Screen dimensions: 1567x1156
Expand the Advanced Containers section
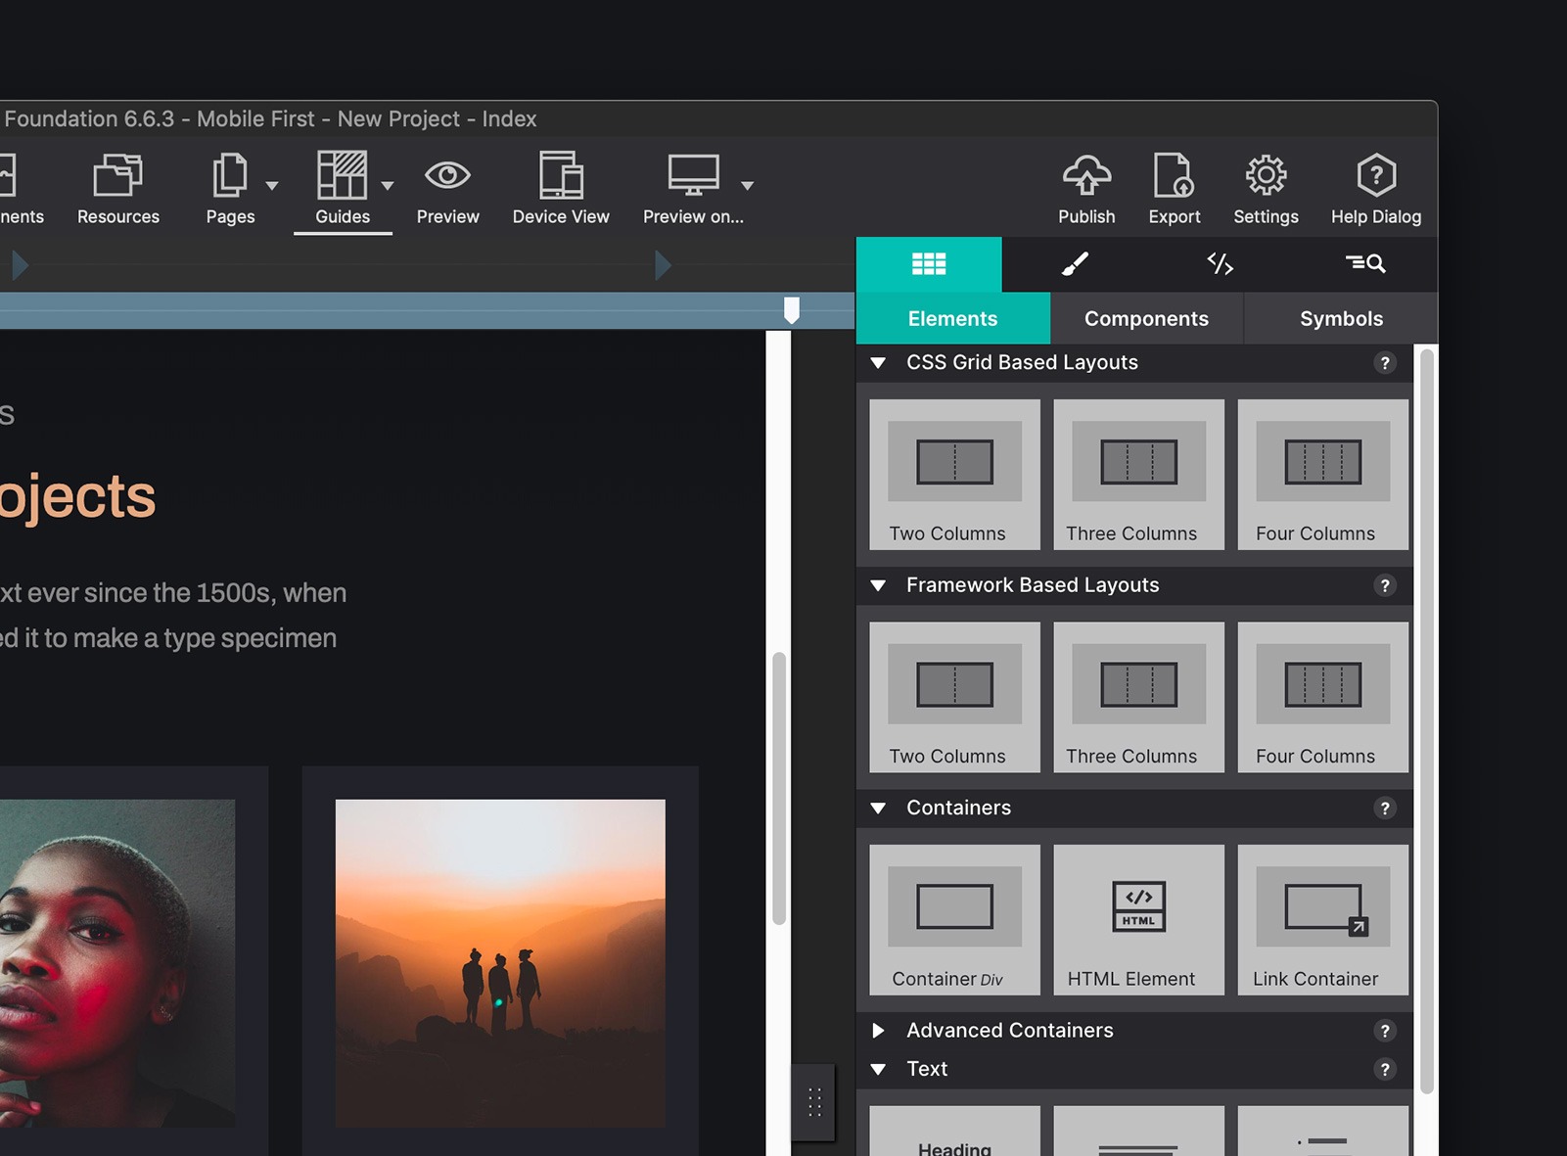(878, 1031)
